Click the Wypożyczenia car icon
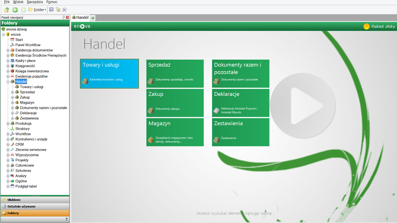The height and width of the screenshot is (223, 397). tap(12, 155)
